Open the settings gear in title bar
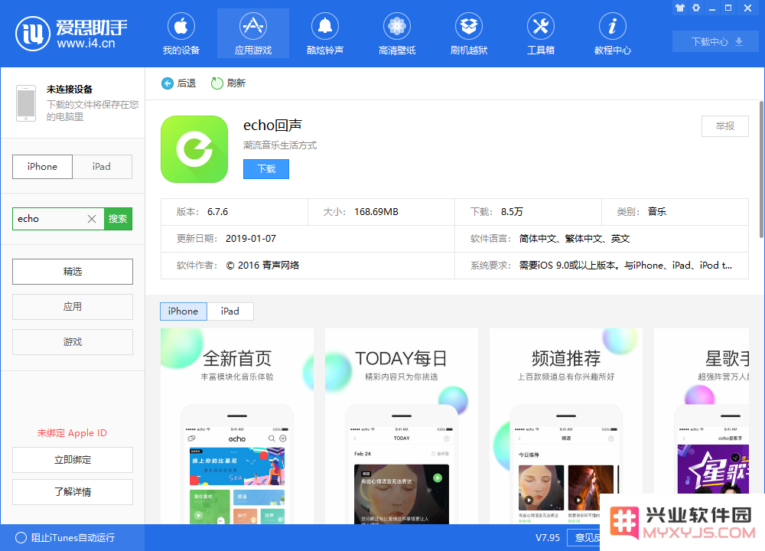Viewport: 765px width, 551px height. 696,8
